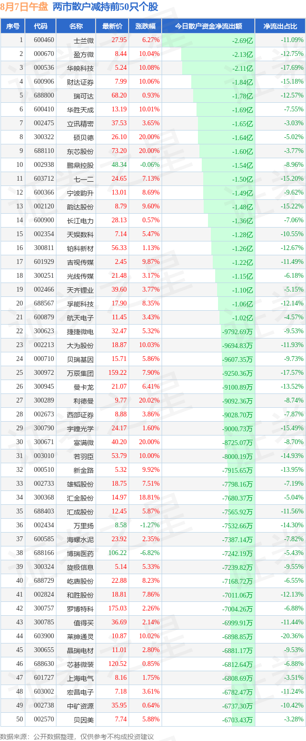This screenshot has width=306, height=741.
Task: Select stock name 海螺水泥
Action: click(80, 539)
